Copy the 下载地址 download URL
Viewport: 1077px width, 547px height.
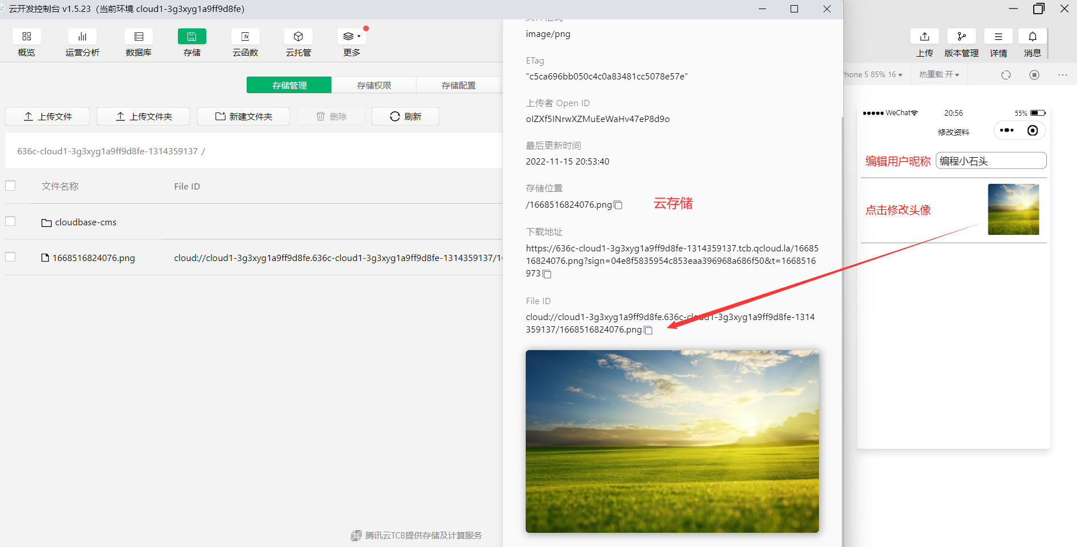547,274
